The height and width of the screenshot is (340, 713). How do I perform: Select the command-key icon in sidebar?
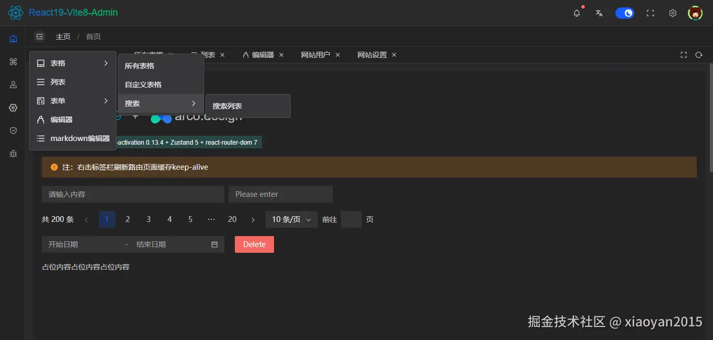(14, 62)
